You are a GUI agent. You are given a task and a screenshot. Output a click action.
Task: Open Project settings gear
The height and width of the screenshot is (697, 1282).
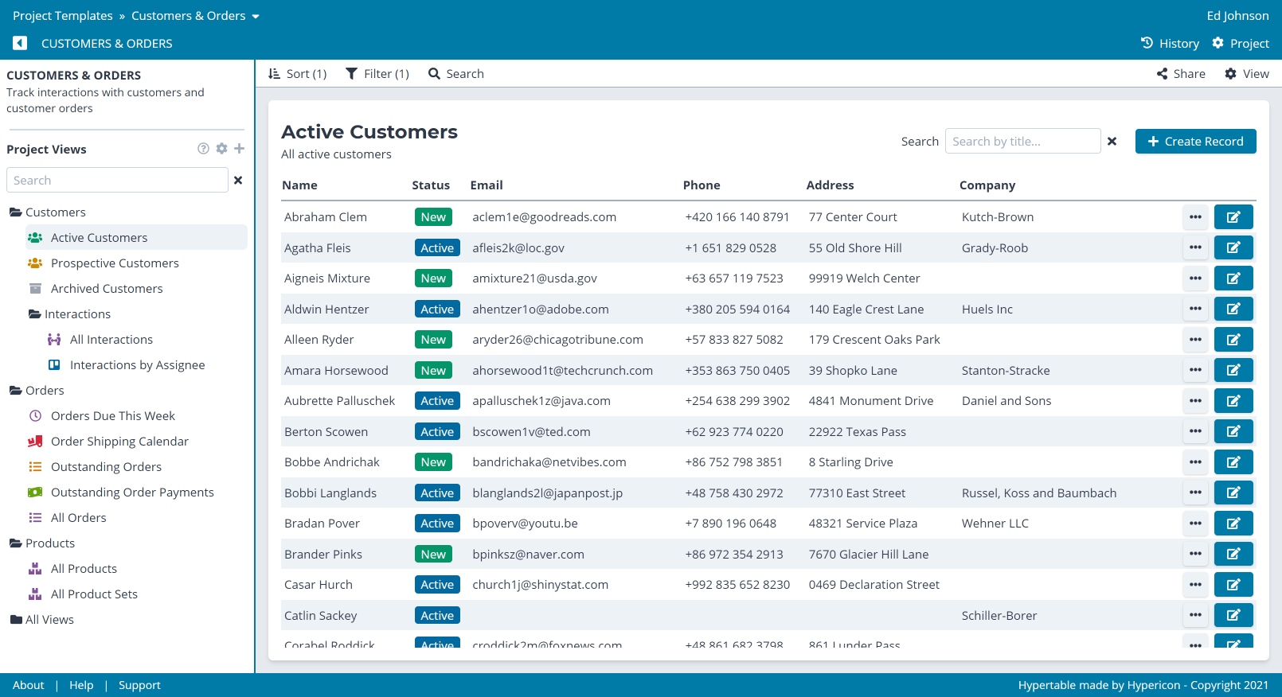[x=1240, y=43]
